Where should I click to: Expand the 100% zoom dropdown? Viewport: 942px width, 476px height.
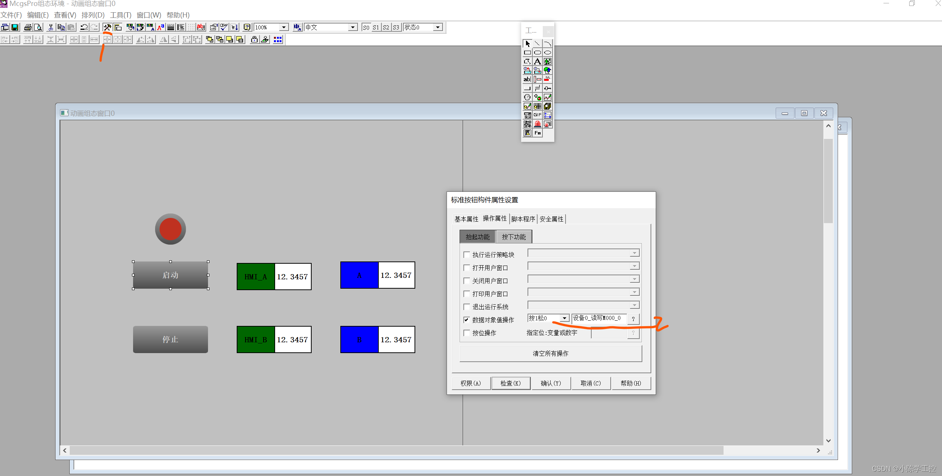click(x=284, y=27)
